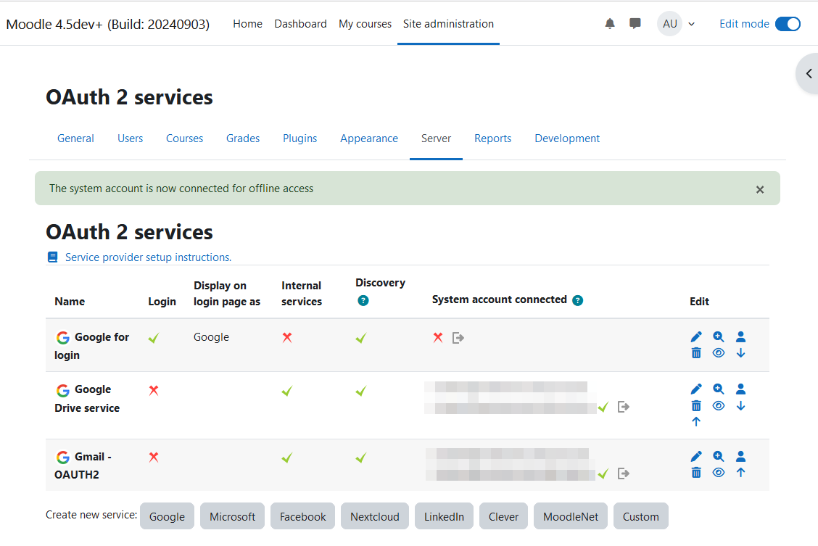Select Site administration menu item

point(448,24)
